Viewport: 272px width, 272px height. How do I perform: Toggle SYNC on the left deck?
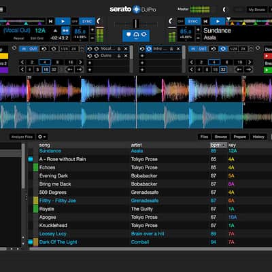(x=87, y=22)
